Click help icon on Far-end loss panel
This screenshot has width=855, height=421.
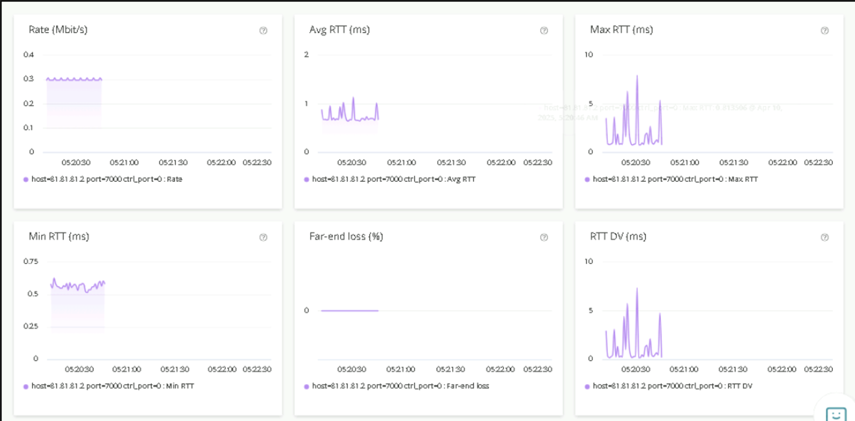[x=544, y=237]
